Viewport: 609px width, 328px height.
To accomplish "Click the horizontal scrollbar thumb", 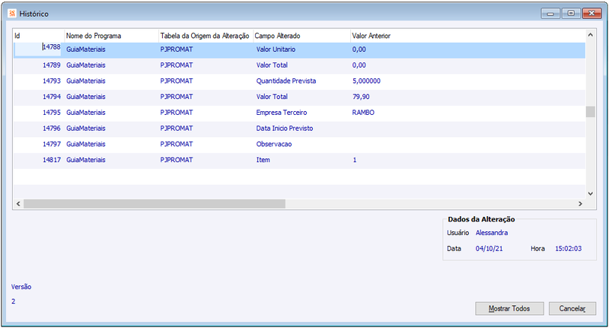I will 155,204.
